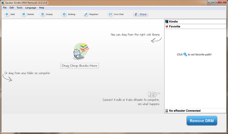Image resolution: width=228 pixels, height=134 pixels.
Task: Close the Epubor window
Action: pos(222,2)
